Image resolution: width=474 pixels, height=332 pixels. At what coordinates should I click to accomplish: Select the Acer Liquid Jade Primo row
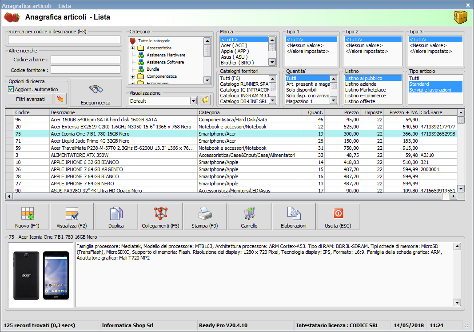(x=231, y=141)
